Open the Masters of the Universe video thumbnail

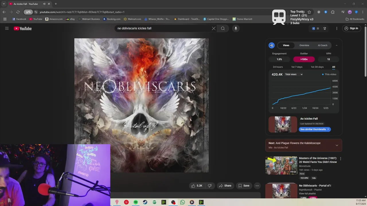[281, 165]
